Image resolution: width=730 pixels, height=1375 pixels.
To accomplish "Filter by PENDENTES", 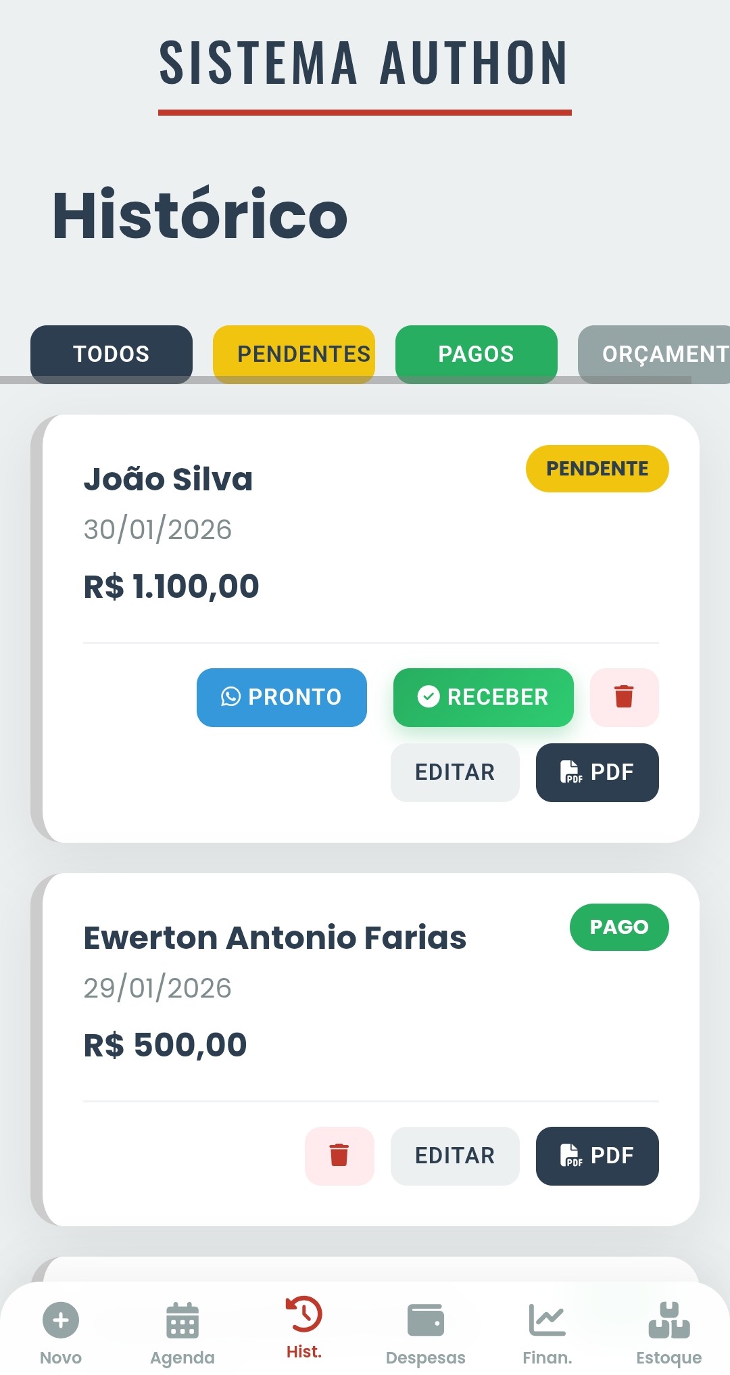I will point(294,354).
